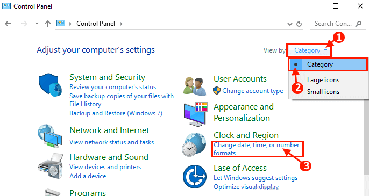The width and height of the screenshot is (369, 196).
Task: Click the Ease of Access icon
Action: click(x=195, y=177)
